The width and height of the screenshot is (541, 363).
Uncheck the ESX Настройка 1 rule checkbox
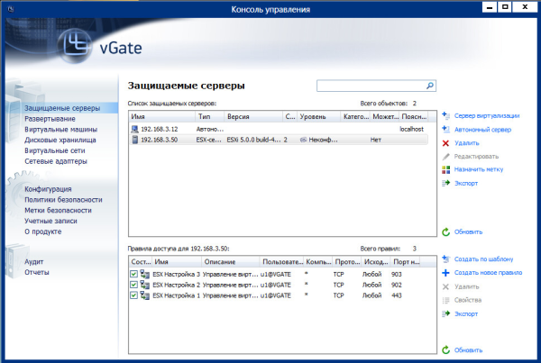click(133, 295)
